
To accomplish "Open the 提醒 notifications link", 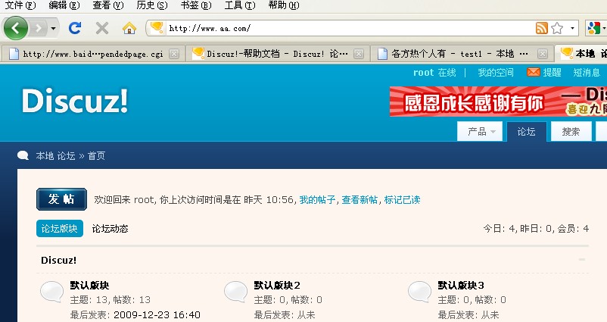I will point(552,73).
